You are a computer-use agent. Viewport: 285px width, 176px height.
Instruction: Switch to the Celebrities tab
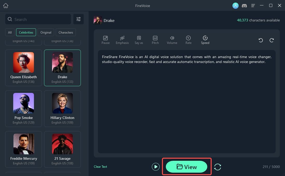26,33
